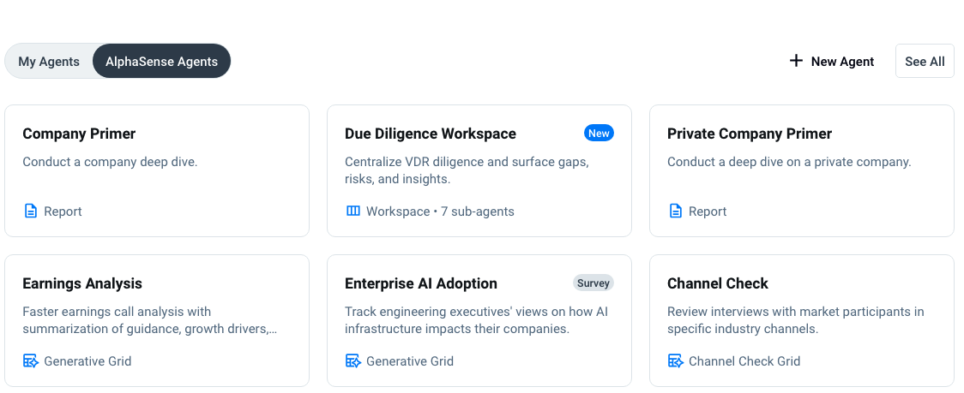Click Generative Grid icon under Enterprise AI Adoption
Image resolution: width=964 pixels, height=393 pixels.
click(x=352, y=361)
